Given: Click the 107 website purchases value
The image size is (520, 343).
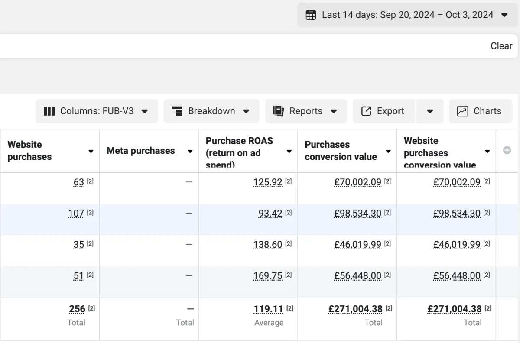Looking at the screenshot, I should point(76,214).
